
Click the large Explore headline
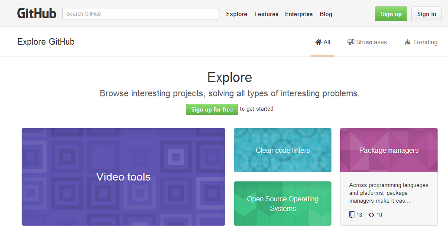tap(230, 77)
